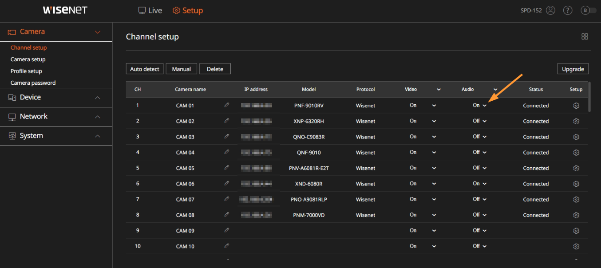
Task: Open the Video dropdown for CAM 06
Action: [434, 184]
